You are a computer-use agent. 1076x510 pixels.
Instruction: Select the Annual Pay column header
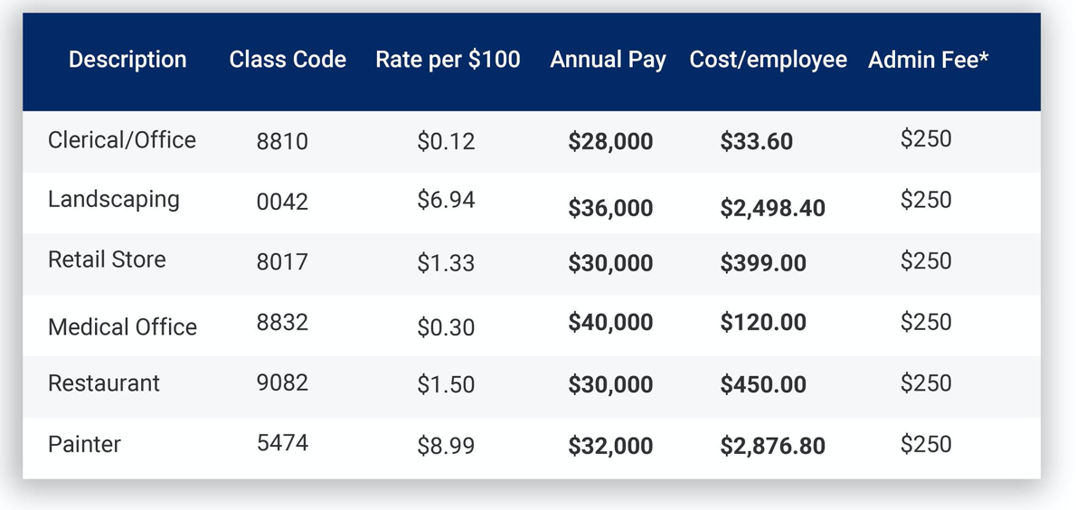tap(608, 60)
